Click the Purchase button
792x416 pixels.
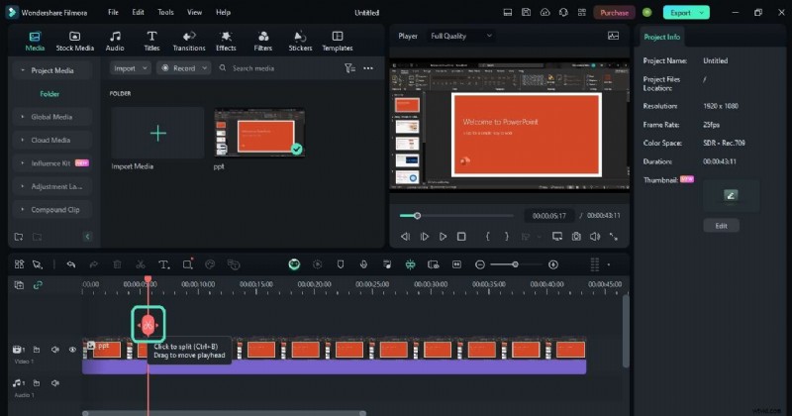click(614, 13)
